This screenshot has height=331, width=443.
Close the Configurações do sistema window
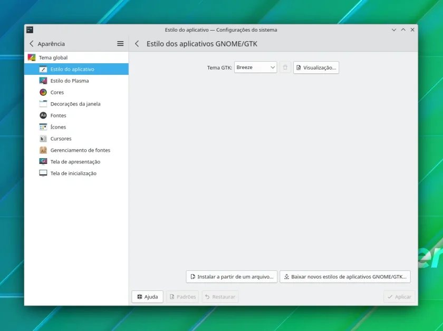(x=412, y=30)
